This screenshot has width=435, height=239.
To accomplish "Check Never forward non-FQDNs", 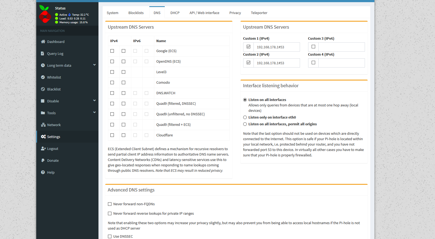I will [110, 204].
